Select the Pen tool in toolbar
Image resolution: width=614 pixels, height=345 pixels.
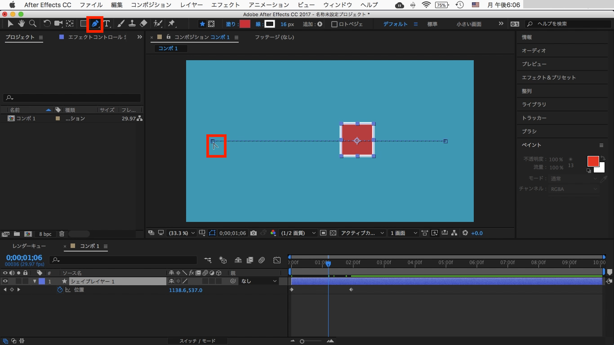pos(95,24)
